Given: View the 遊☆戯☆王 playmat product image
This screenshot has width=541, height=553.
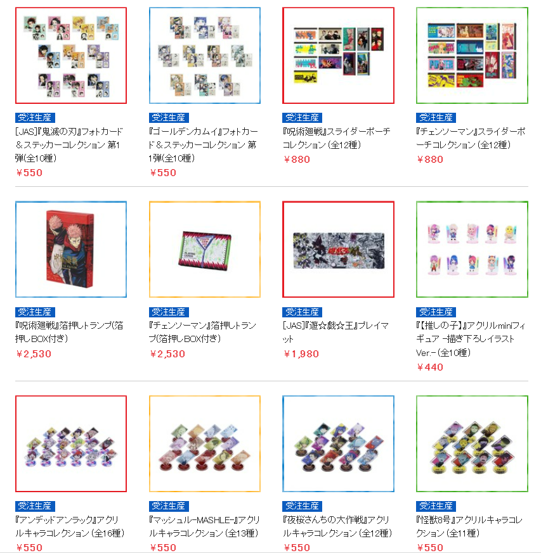Looking at the screenshot, I should 338,250.
